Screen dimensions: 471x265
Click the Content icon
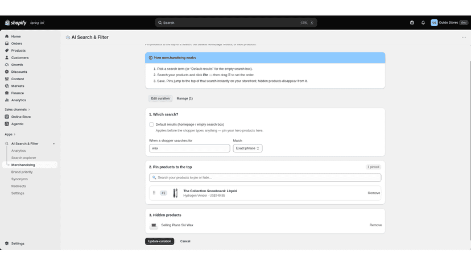7,78
